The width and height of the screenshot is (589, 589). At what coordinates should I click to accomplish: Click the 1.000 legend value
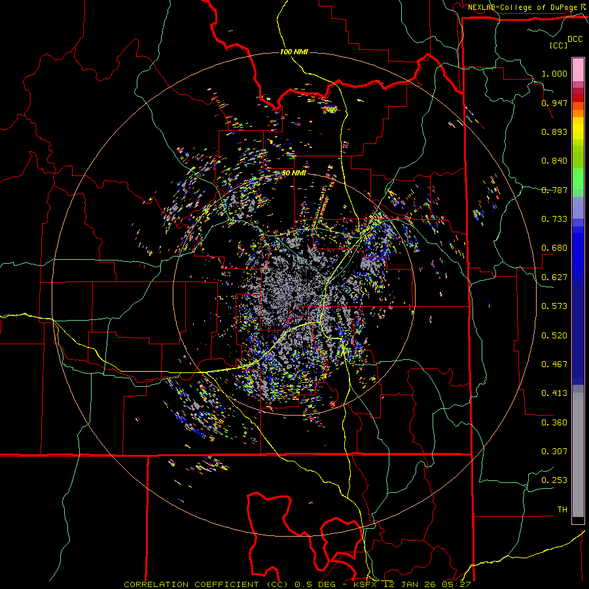(x=554, y=73)
